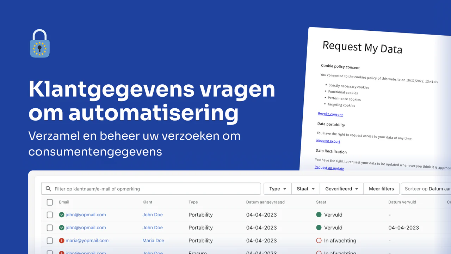Click the Klant column header

coord(147,202)
